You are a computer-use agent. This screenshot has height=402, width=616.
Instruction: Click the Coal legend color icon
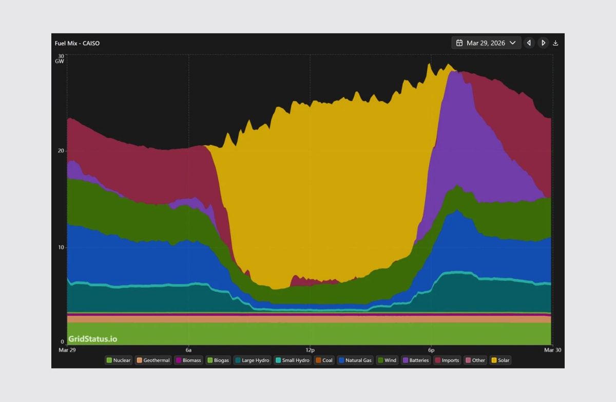pyautogui.click(x=317, y=360)
